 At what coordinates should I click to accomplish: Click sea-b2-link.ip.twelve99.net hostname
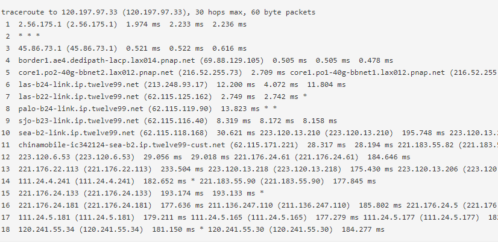pyautogui.click(x=77, y=133)
